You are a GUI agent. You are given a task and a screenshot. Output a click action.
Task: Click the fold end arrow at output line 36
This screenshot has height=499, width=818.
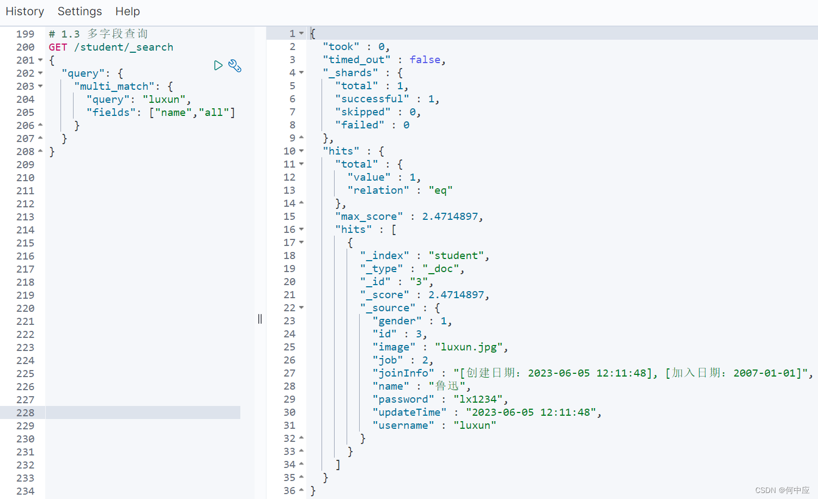(301, 490)
